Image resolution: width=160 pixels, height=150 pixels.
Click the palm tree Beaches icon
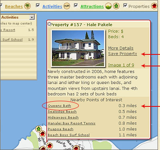coord(28,6)
